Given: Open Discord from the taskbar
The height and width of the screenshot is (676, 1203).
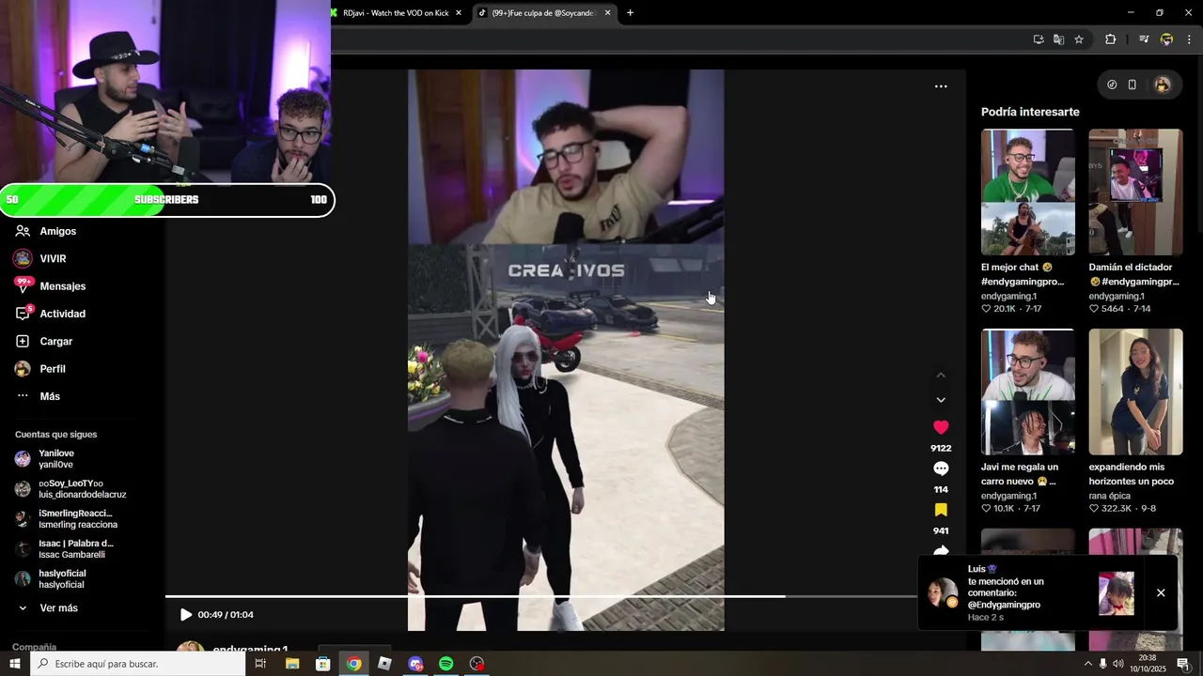Looking at the screenshot, I should [x=415, y=664].
